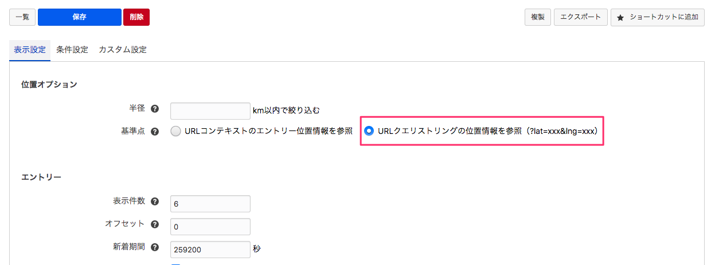715x265 pixels.
Task: Open the help icon next to 新着期間
Action: pyautogui.click(x=154, y=247)
